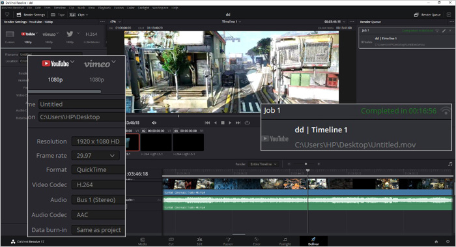This screenshot has width=456, height=247.
Task: Open the Playback menu
Action: [x=105, y=8]
